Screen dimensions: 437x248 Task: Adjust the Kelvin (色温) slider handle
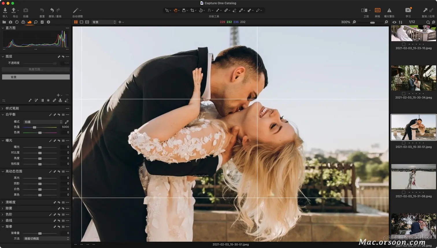(34, 127)
